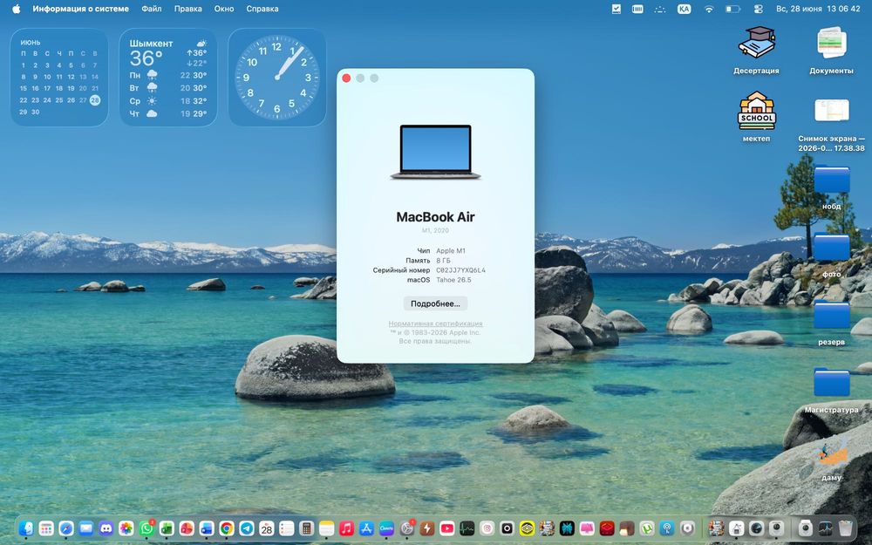Open Canva from the dock
Viewport: 872px width, 545px height.
[x=386, y=528]
